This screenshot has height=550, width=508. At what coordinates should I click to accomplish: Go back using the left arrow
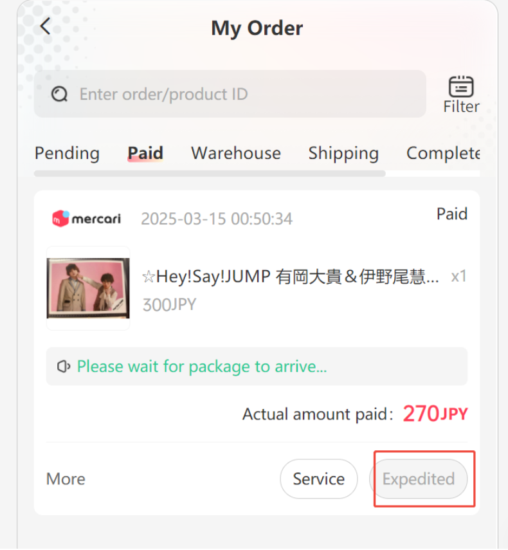[45, 26]
